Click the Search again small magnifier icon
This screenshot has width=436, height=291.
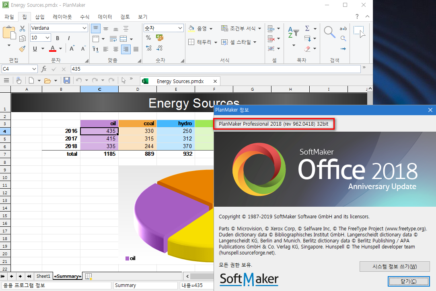[343, 38]
